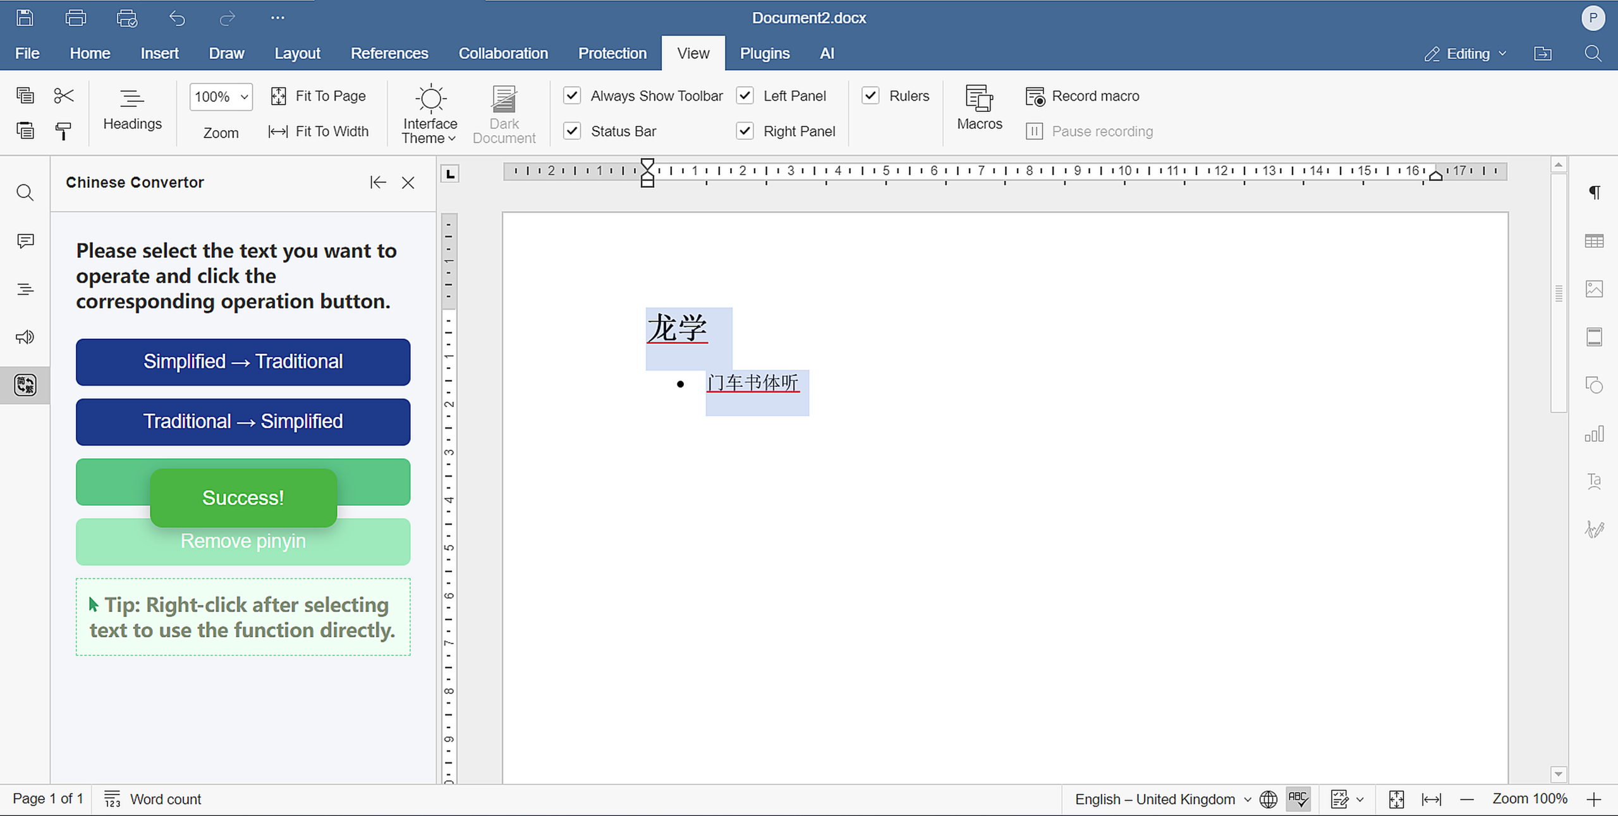
Task: Click the Cut scissors icon
Action: [x=64, y=95]
